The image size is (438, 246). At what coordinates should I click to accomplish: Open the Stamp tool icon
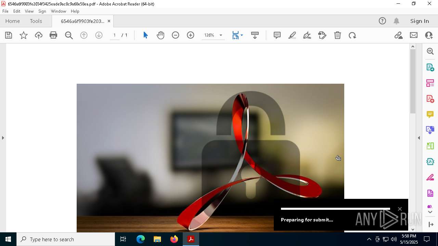[322, 35]
